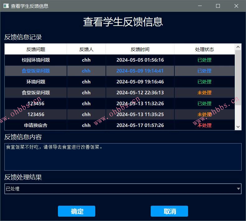Click the table vertical scrollbar thumb
Screen dimensions: 246x221
pos(238,78)
